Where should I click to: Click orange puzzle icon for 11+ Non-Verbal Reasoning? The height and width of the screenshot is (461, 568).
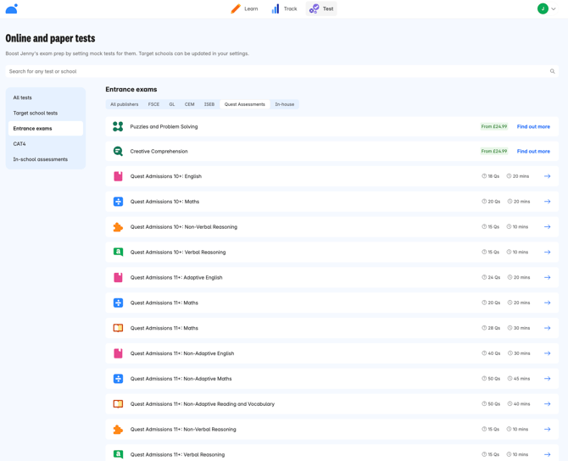[118, 430]
